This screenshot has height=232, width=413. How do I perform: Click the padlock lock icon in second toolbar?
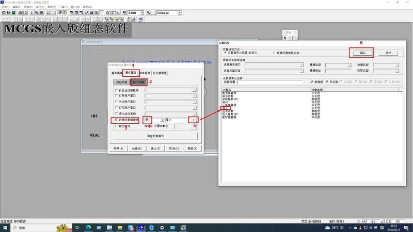pos(129,19)
